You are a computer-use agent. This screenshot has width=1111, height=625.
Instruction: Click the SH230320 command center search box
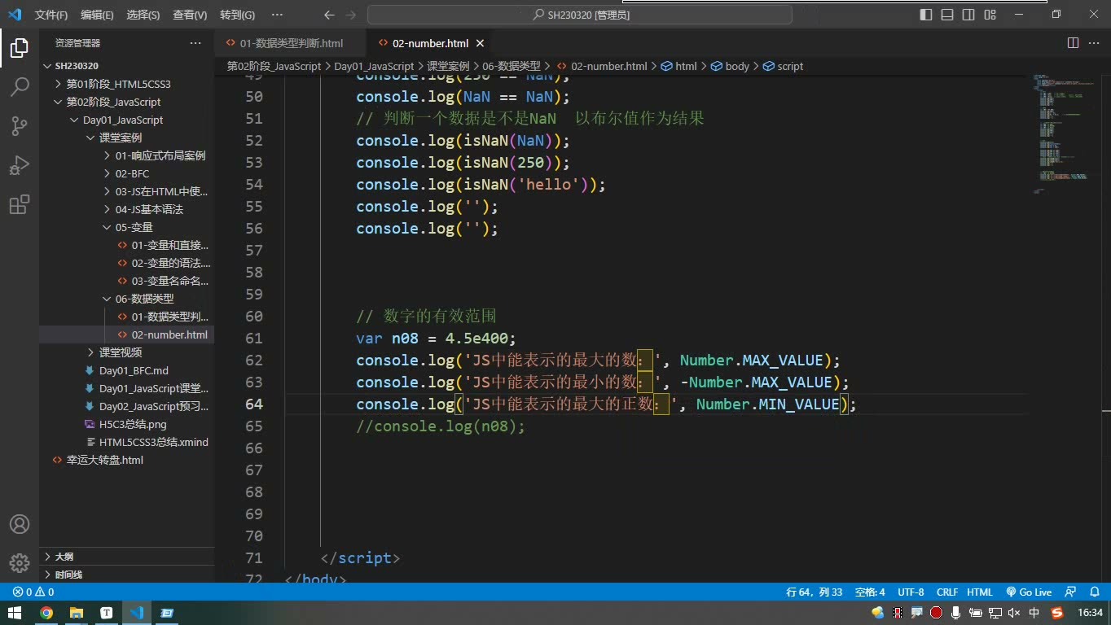[x=580, y=15]
